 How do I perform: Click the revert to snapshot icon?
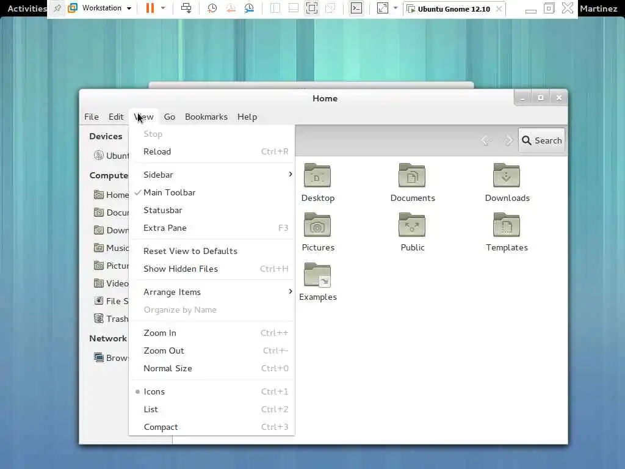(230, 8)
